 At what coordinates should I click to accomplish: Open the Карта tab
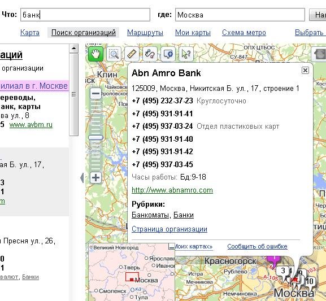30,33
